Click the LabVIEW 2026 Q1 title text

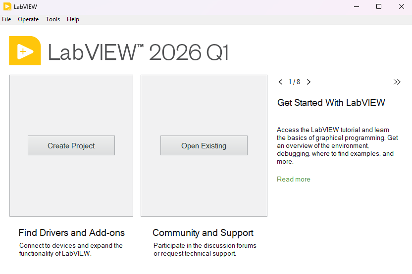138,52
